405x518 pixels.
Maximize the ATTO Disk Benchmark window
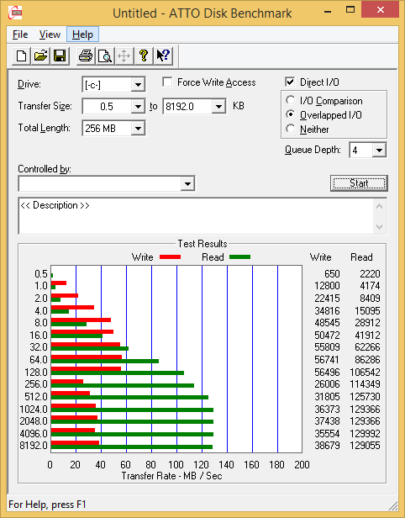[350, 10]
